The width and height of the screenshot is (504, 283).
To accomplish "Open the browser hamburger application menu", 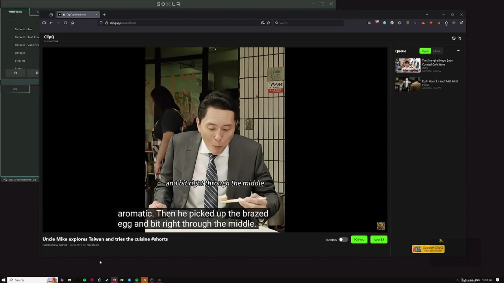I will point(461,23).
